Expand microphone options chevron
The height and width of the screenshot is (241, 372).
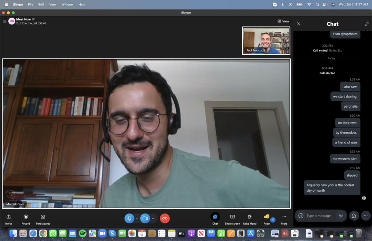point(137,219)
